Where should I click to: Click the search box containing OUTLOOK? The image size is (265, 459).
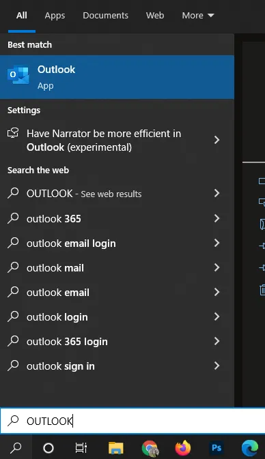pyautogui.click(x=132, y=421)
